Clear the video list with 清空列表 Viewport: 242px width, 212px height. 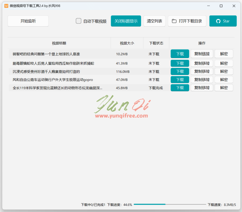[x=154, y=21]
